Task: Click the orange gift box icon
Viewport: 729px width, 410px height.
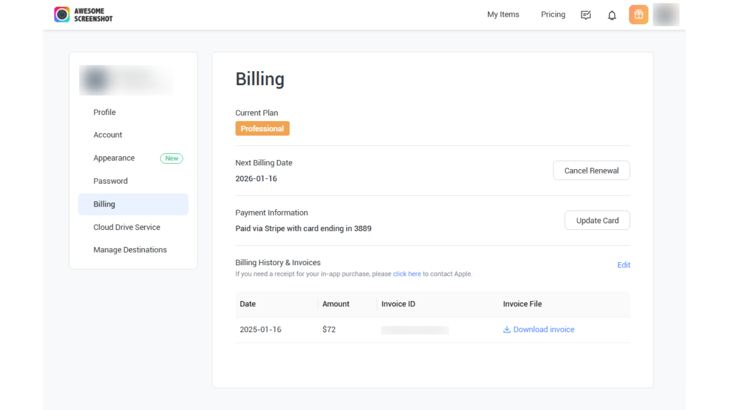Action: tap(638, 15)
